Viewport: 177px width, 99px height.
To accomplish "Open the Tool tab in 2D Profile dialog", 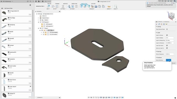I will [x=157, y=24].
